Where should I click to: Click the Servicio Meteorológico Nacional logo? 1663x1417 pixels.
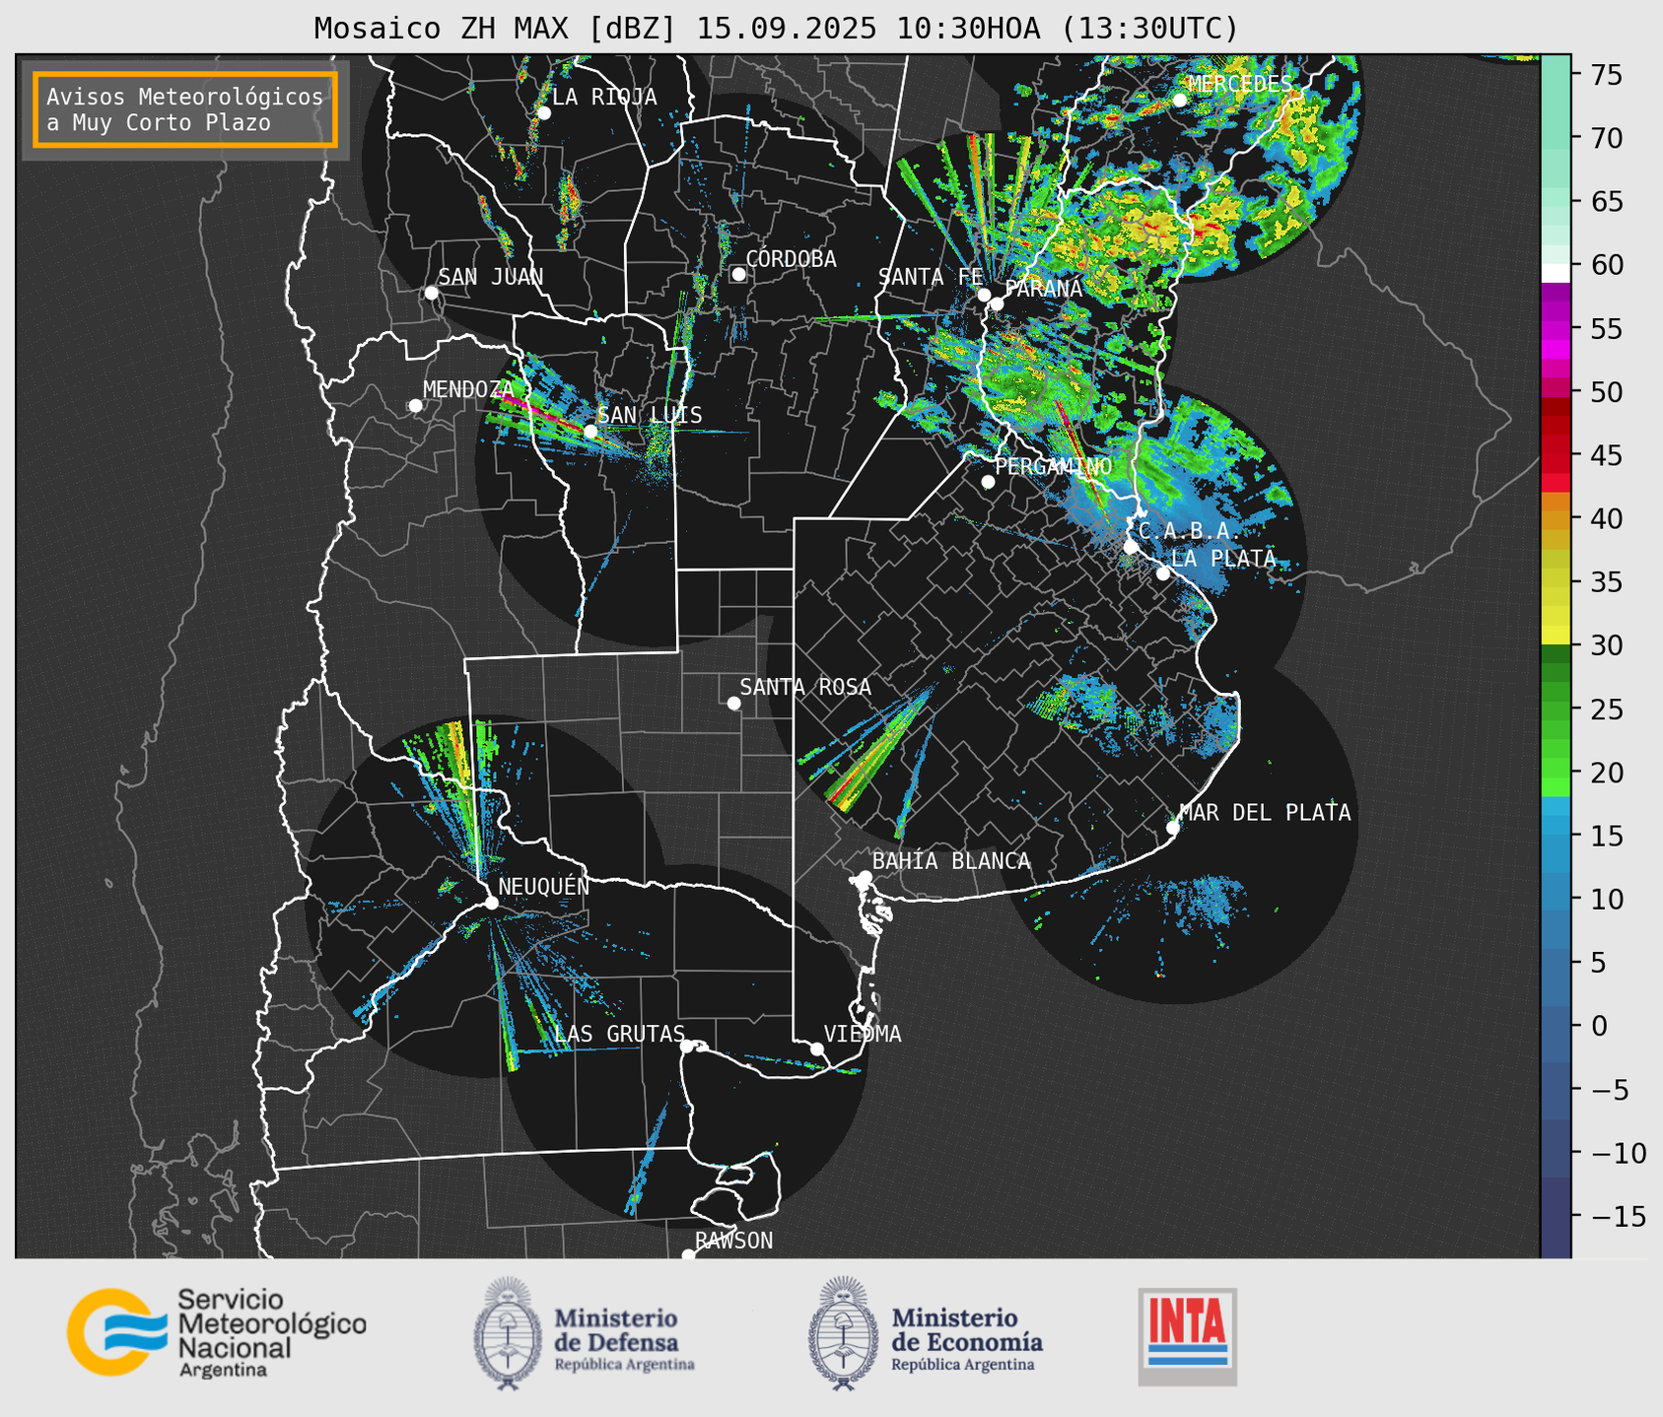pyautogui.click(x=216, y=1333)
